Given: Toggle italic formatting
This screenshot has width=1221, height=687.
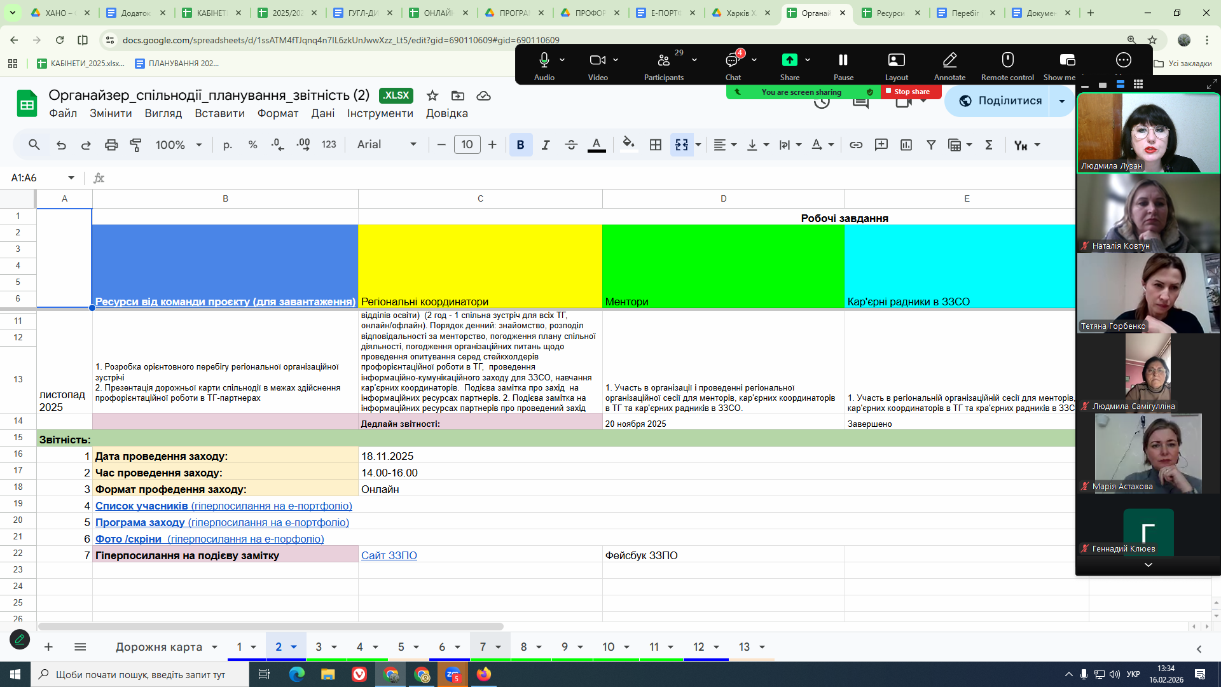Looking at the screenshot, I should click(546, 145).
